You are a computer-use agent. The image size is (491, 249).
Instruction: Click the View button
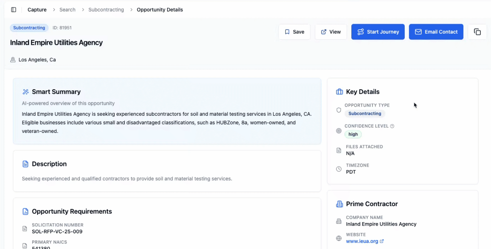click(x=331, y=32)
